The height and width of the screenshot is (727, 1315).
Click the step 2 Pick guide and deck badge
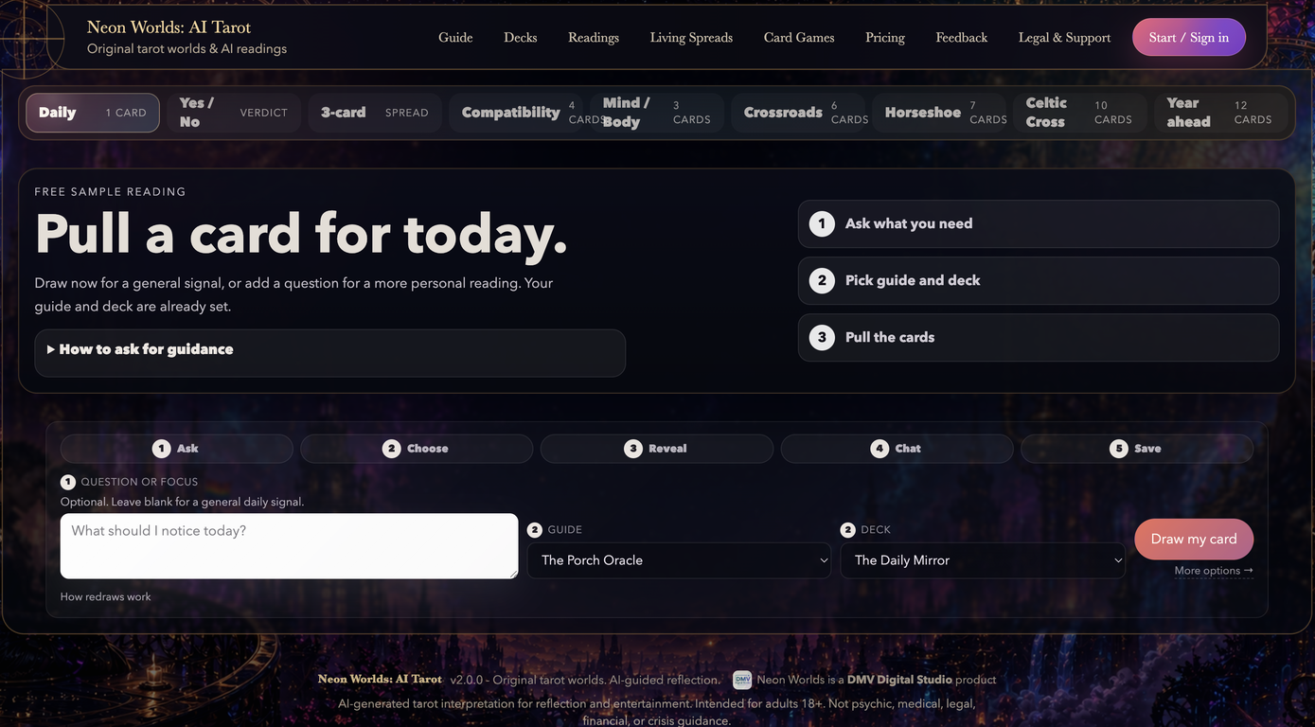(822, 280)
